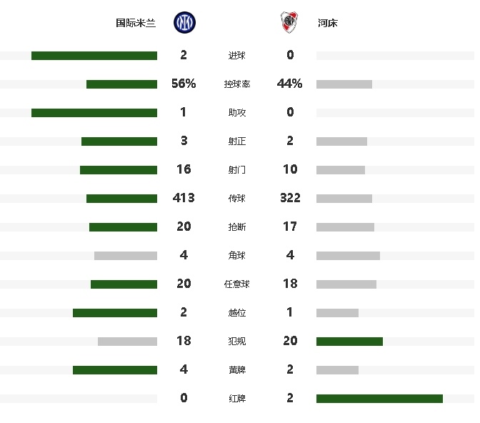Click the 射正 shots on target label

point(237,141)
